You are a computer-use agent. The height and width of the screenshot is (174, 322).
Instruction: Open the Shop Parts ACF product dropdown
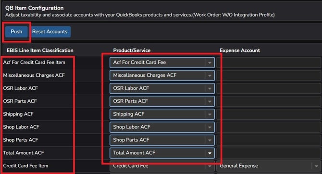pos(162,140)
